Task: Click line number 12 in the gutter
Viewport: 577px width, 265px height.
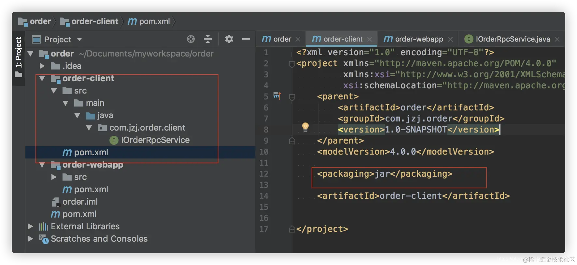Action: pos(264,174)
